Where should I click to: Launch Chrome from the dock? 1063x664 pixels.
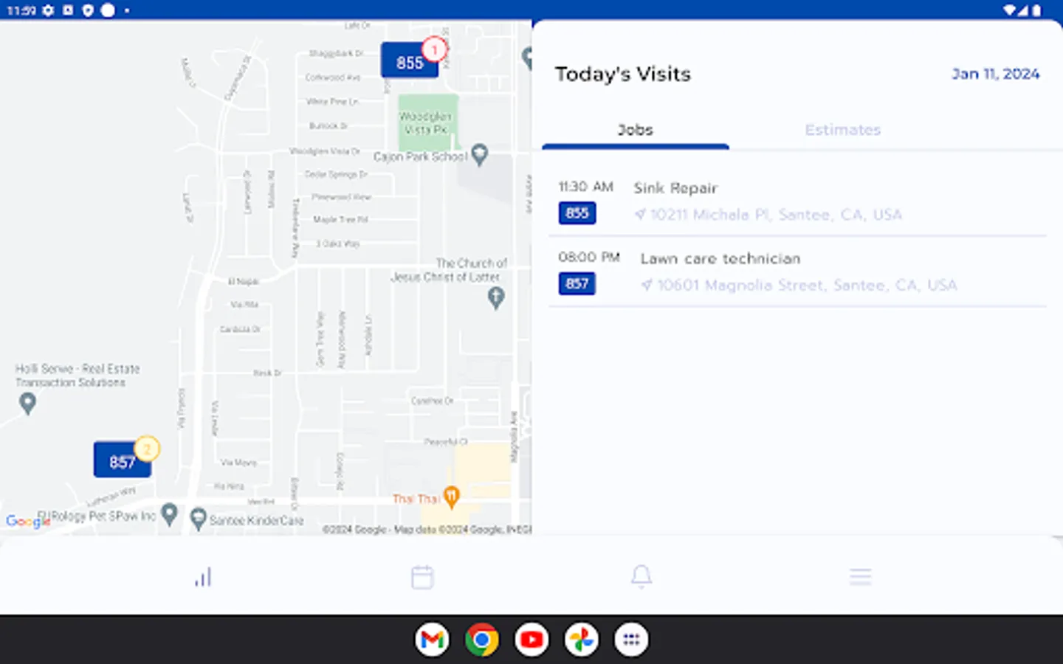tap(481, 639)
